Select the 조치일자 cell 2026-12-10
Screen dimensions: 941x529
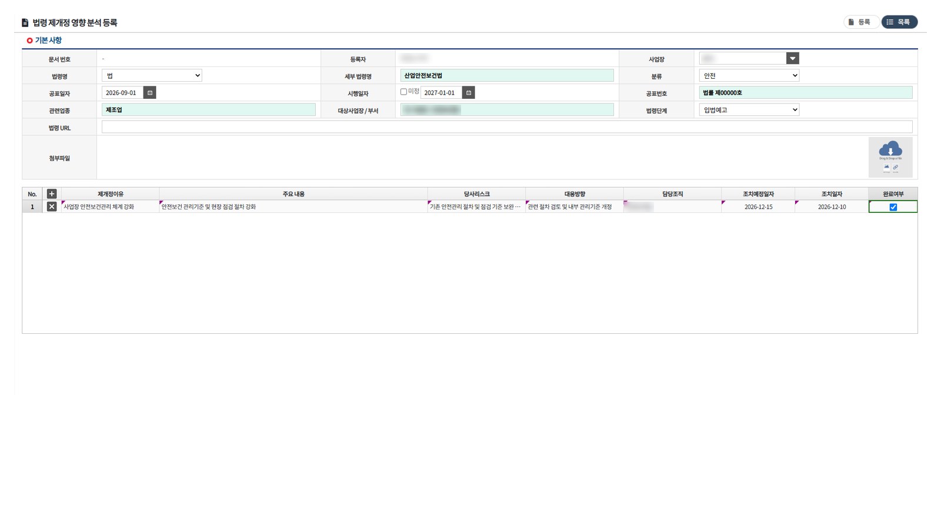(x=832, y=207)
